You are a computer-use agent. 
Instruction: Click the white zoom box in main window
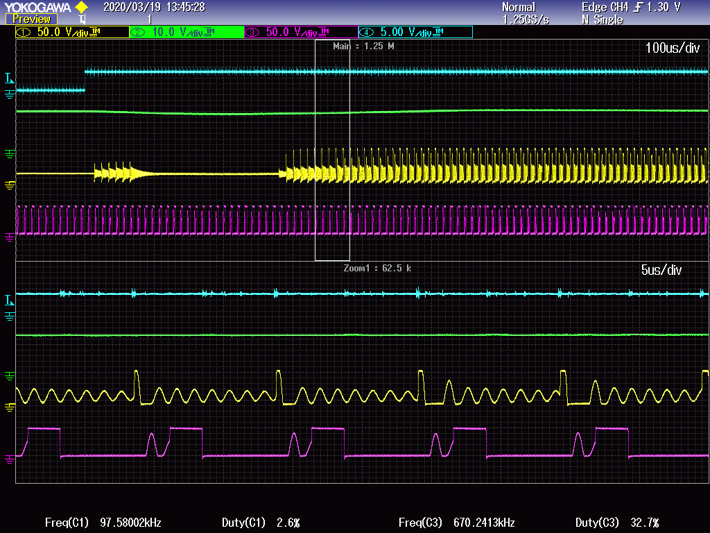(x=332, y=150)
